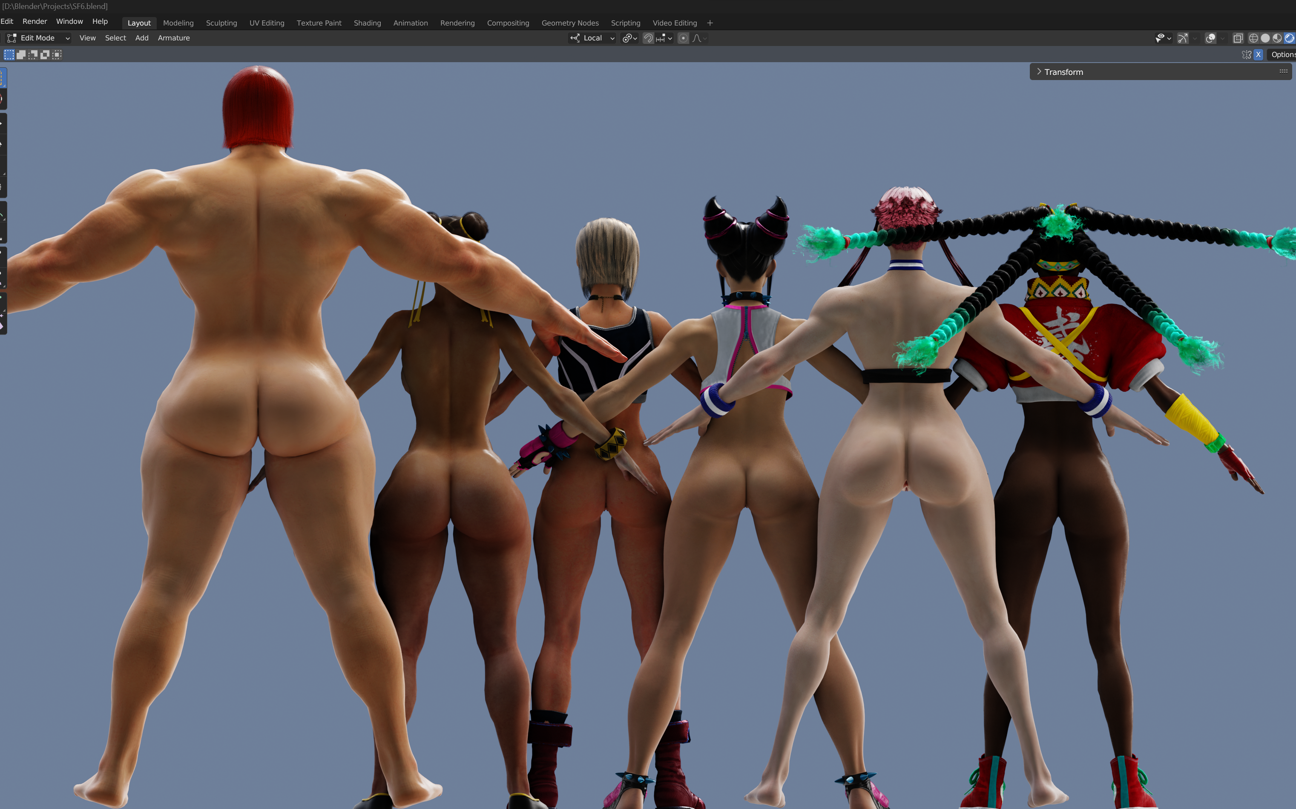Viewport: 1296px width, 809px height.
Task: Choose the Set New Selection mode icon
Action: [9, 55]
